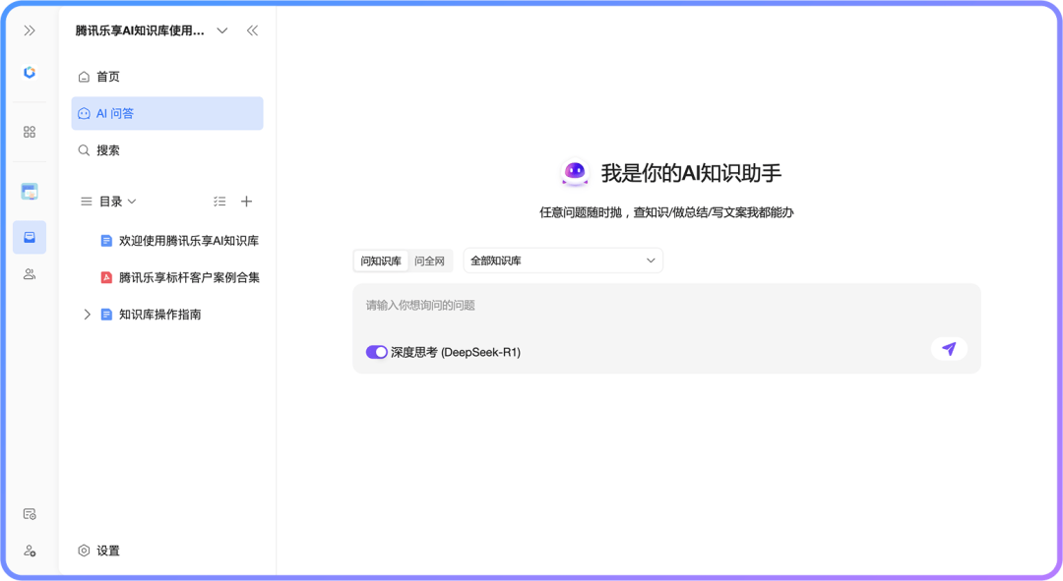Select AI 问答 menu item
The height and width of the screenshot is (581, 1063).
click(167, 113)
